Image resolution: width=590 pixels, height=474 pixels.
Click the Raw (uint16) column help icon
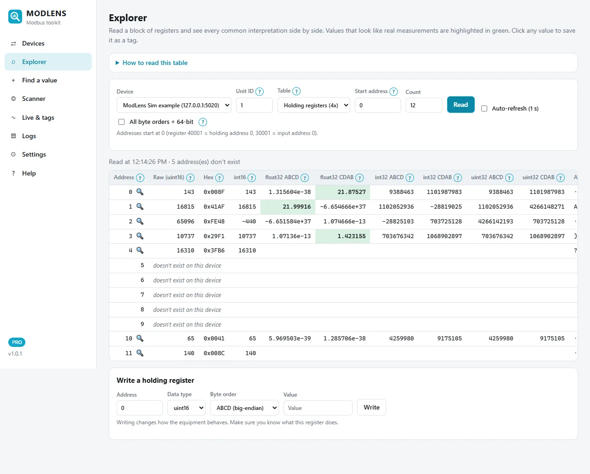(190, 178)
